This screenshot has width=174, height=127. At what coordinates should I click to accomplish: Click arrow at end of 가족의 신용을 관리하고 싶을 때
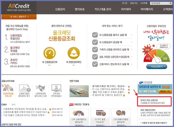(131, 49)
